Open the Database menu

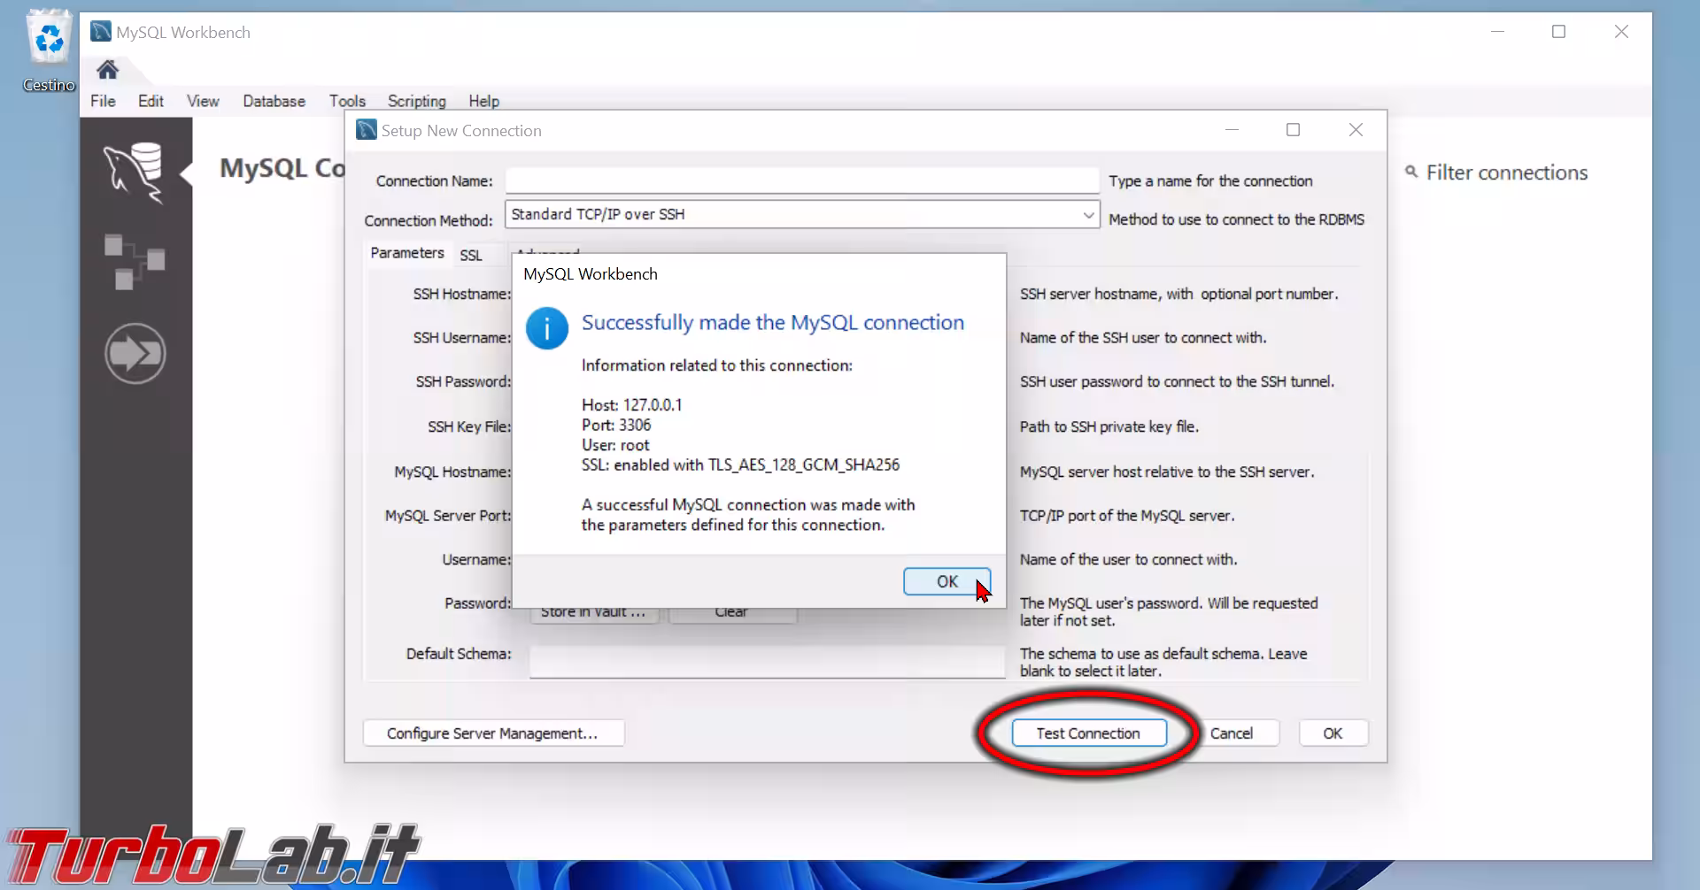point(274,101)
